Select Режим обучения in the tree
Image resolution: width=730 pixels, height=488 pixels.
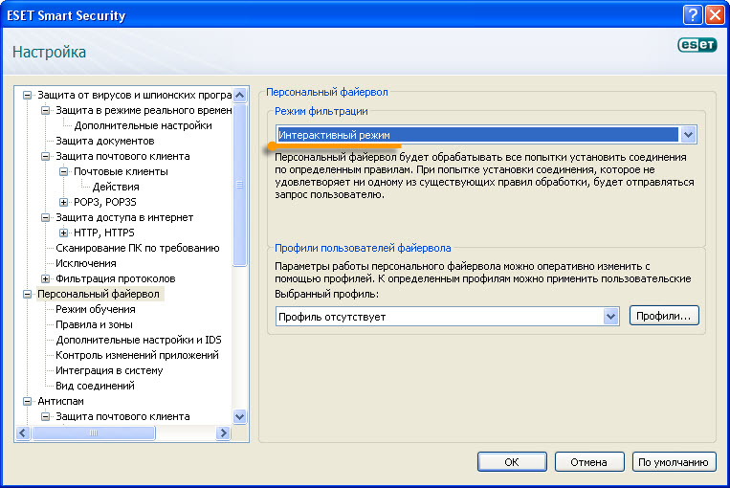pos(95,309)
